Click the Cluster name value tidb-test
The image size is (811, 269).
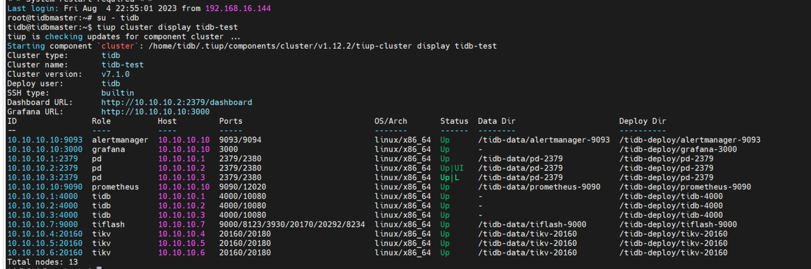coord(122,65)
